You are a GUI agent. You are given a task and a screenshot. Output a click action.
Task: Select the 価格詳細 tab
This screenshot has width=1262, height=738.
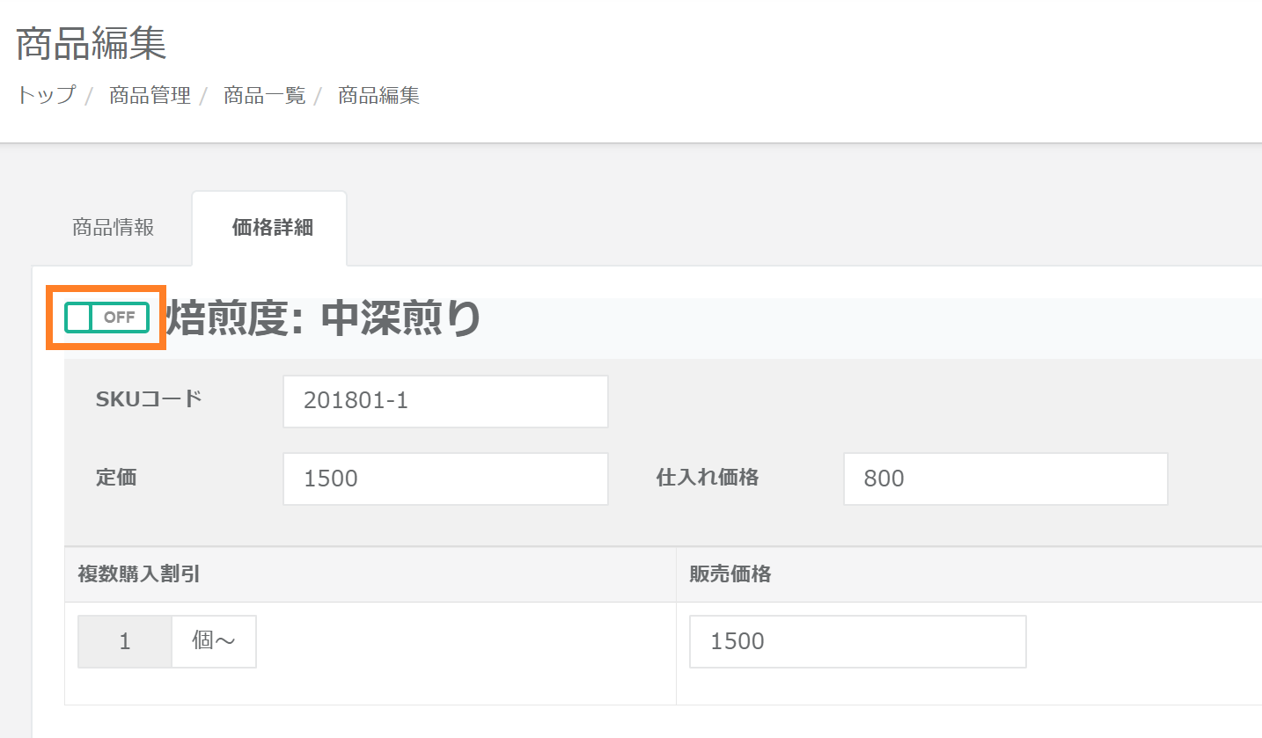272,228
